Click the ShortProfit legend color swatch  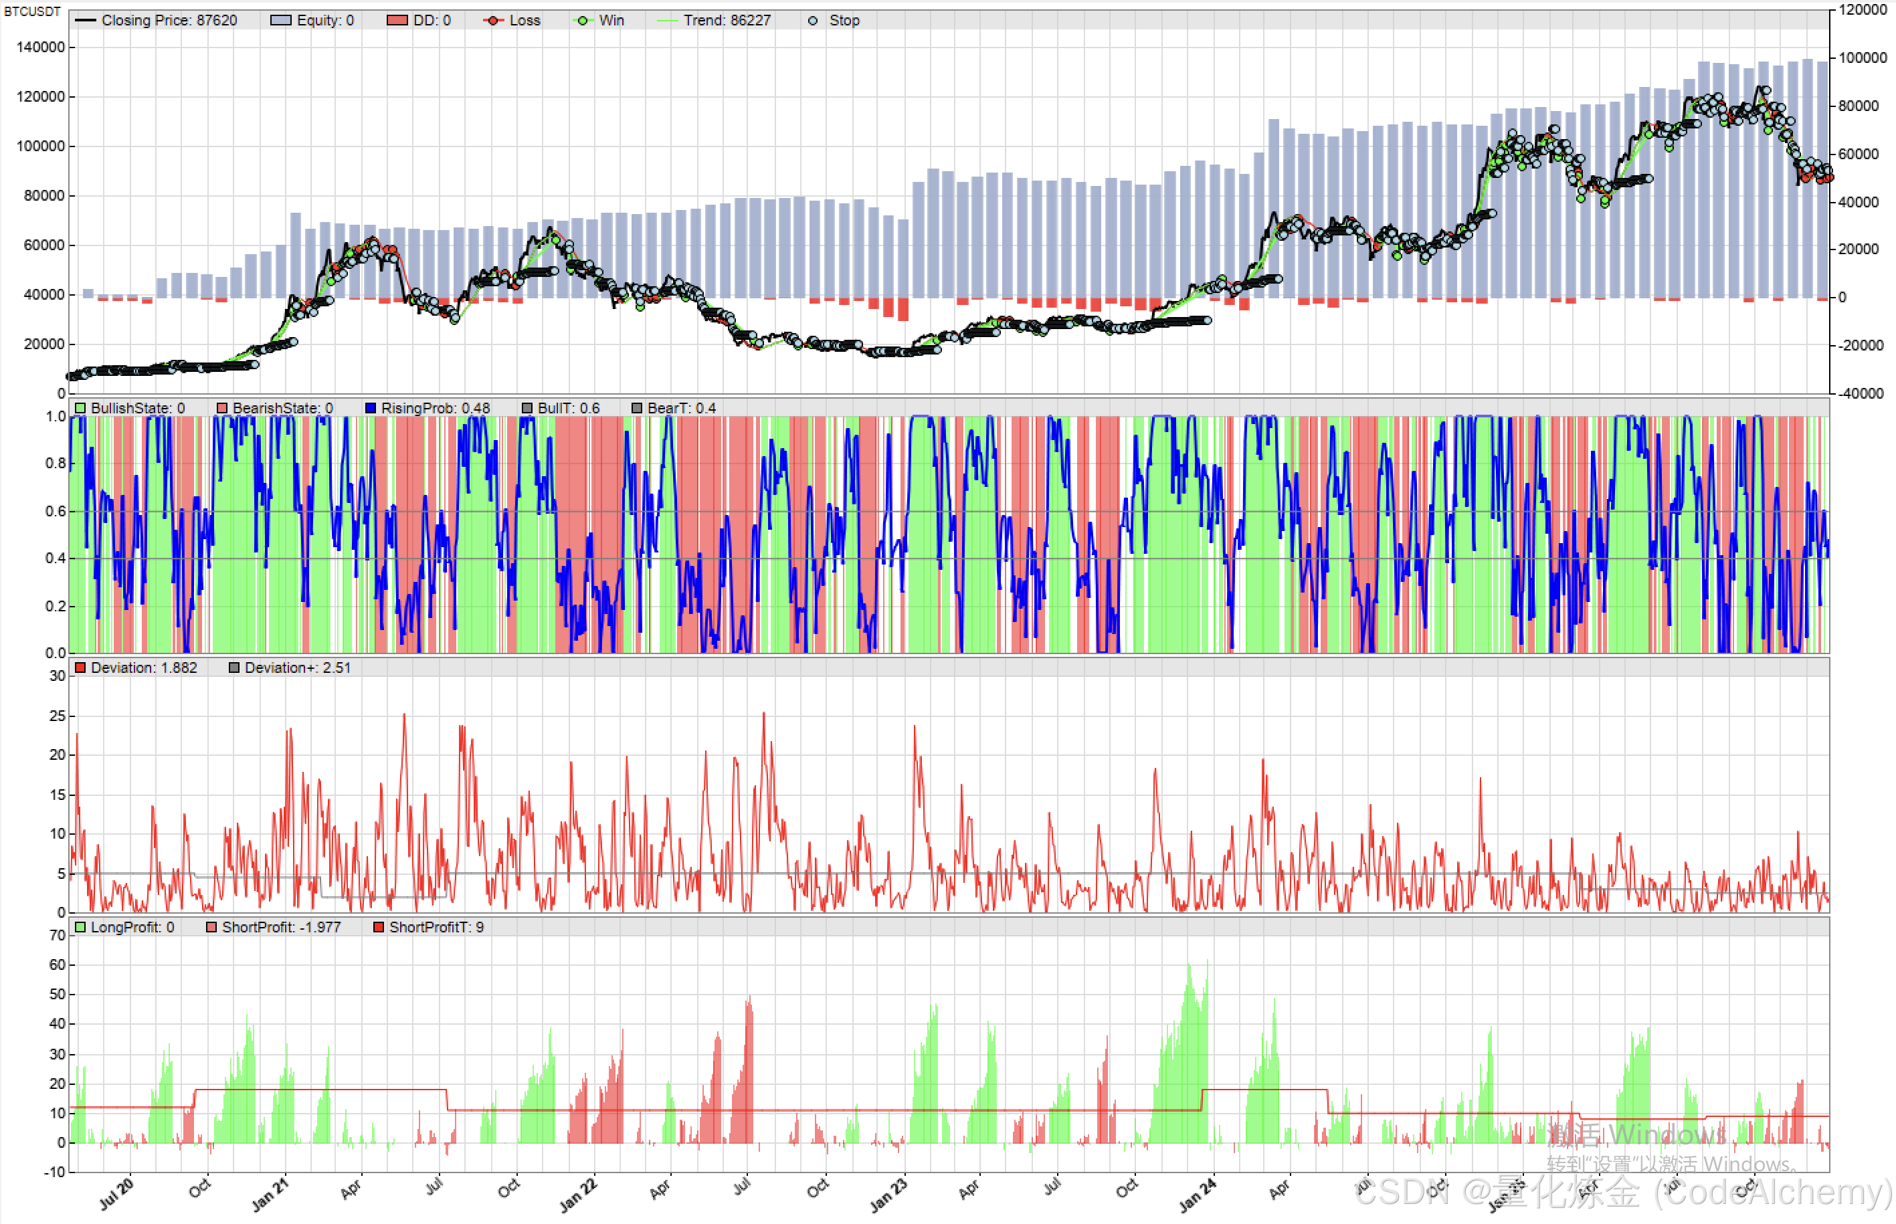click(x=211, y=927)
